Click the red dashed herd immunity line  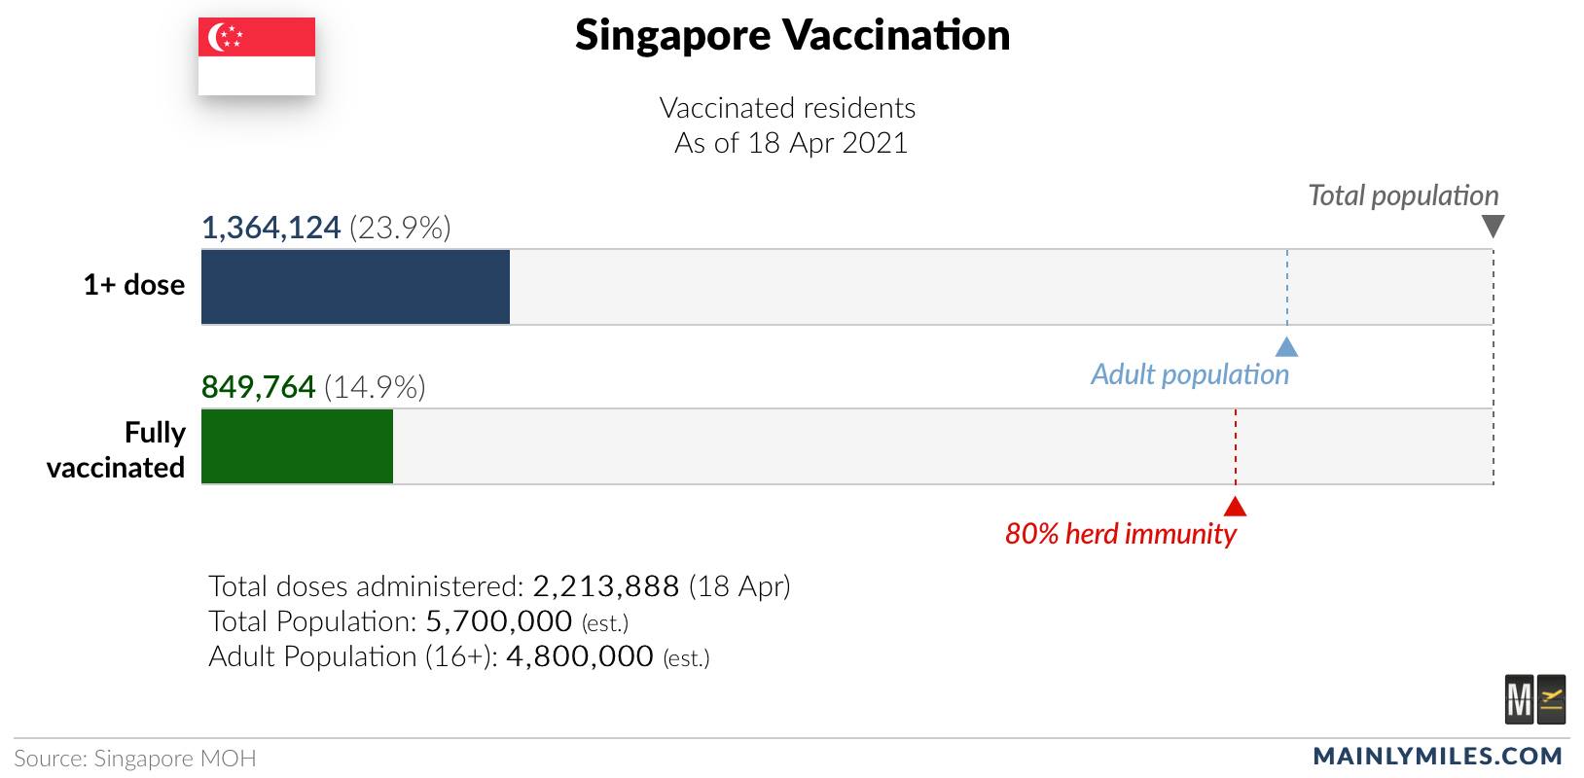1235,446
